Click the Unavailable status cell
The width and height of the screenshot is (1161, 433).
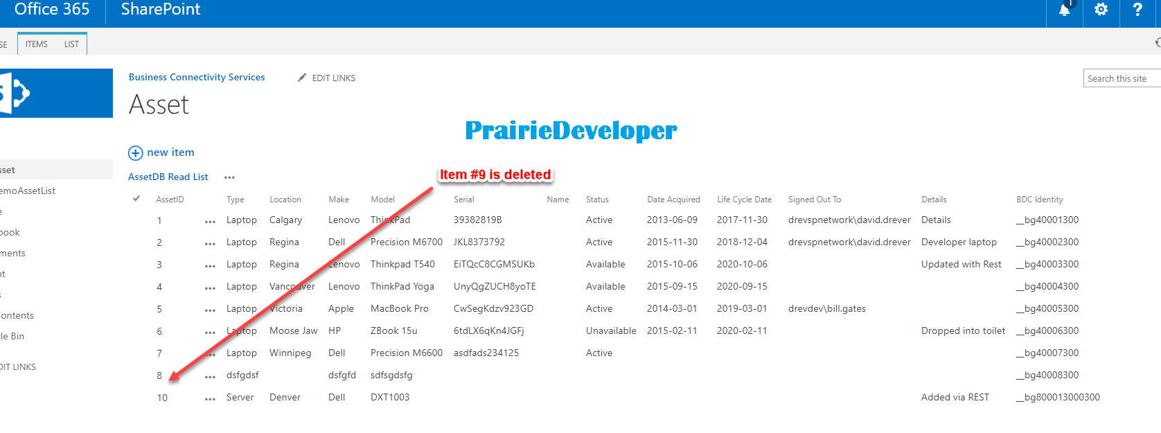(611, 330)
